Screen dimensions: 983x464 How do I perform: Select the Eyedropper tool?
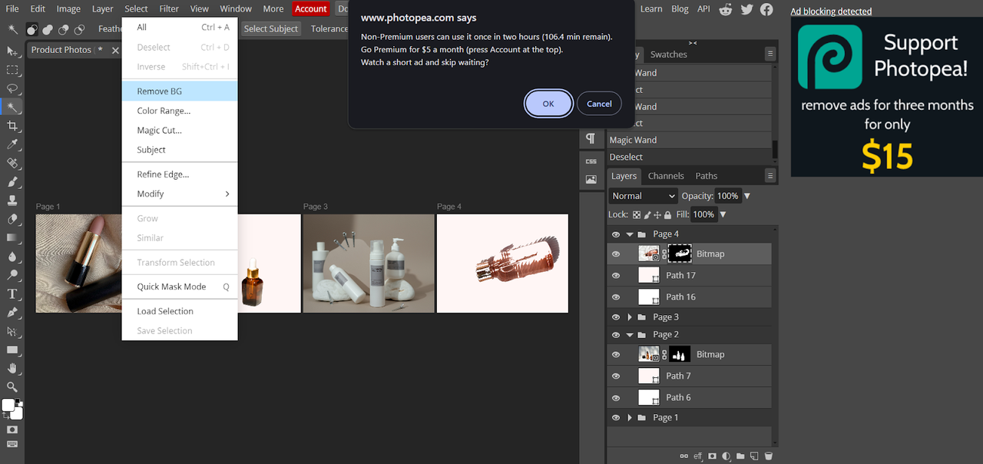click(12, 144)
